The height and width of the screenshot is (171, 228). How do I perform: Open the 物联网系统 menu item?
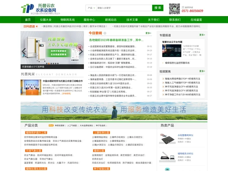point(67,20)
